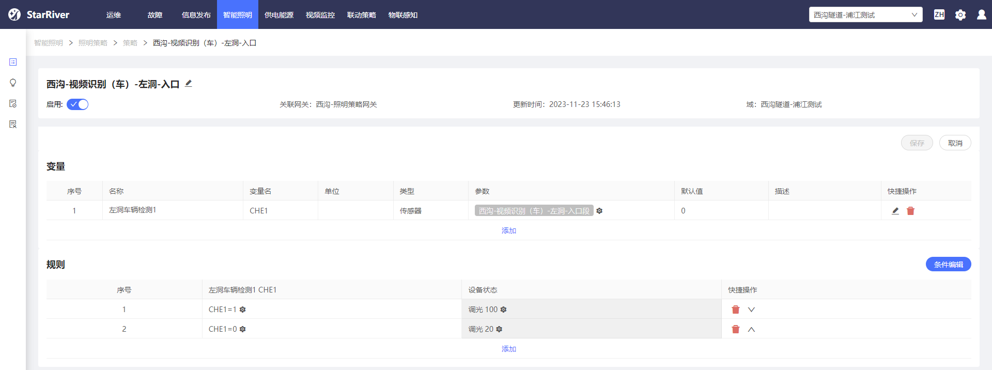The image size is (992, 370).
Task: Configure the 调光 100 device state gear
Action: point(504,310)
